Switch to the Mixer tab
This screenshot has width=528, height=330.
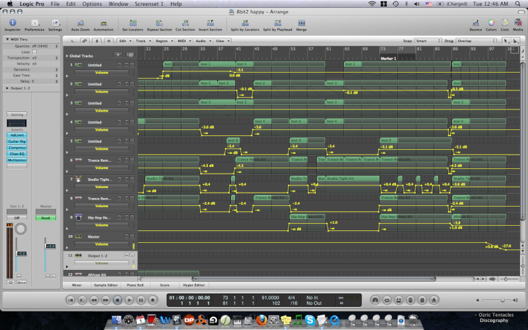pos(77,285)
